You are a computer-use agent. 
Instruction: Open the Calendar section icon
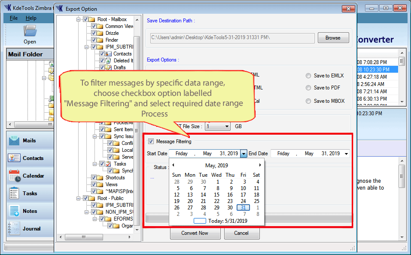coord(15,176)
